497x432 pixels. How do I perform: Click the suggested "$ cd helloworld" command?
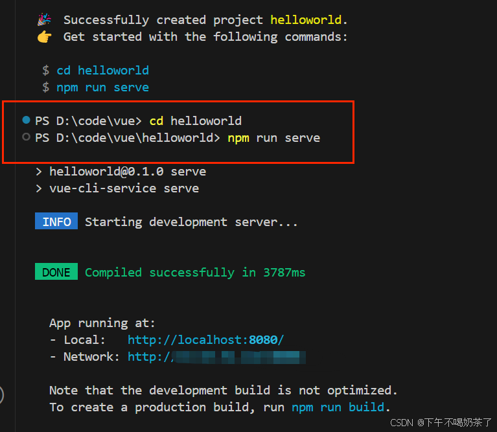pyautogui.click(x=95, y=70)
